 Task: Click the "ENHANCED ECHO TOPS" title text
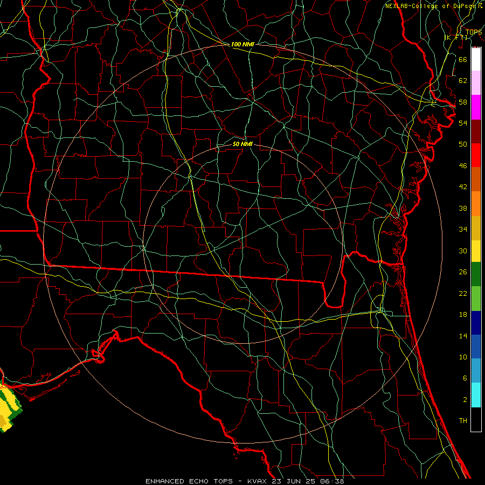189,481
